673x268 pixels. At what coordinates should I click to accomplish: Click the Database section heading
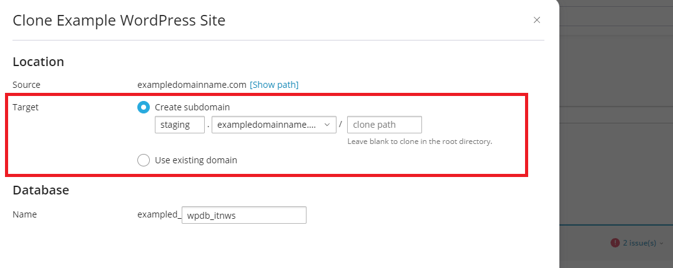click(41, 190)
